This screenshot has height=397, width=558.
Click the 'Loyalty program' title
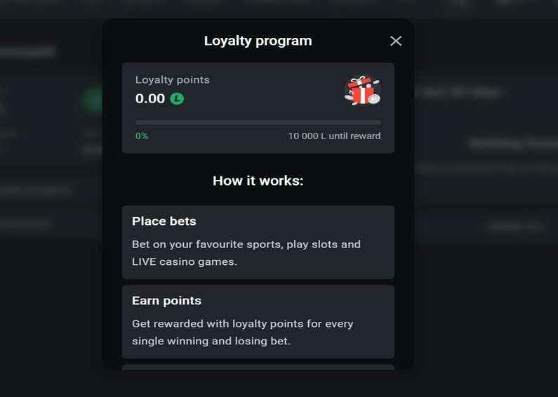pyautogui.click(x=258, y=41)
